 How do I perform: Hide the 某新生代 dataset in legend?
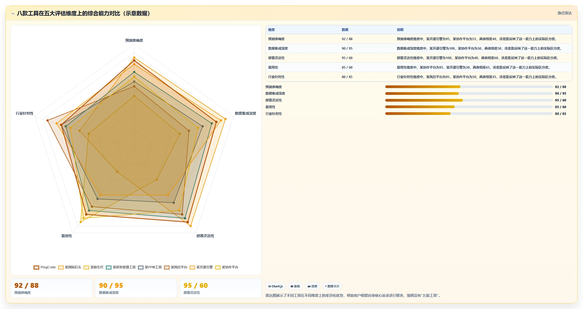point(94,267)
